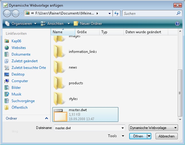Open Zuletzt geändert link
This screenshot has width=185, height=145.
click(x=25, y=61)
